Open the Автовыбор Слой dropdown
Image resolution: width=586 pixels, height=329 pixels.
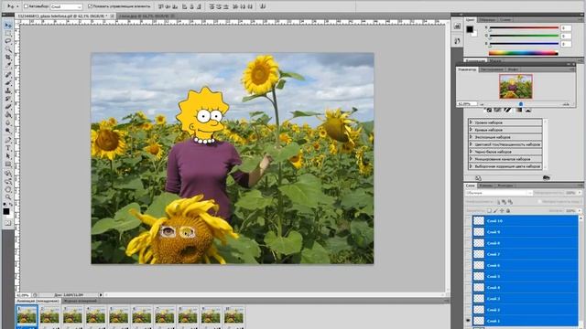tap(66, 6)
